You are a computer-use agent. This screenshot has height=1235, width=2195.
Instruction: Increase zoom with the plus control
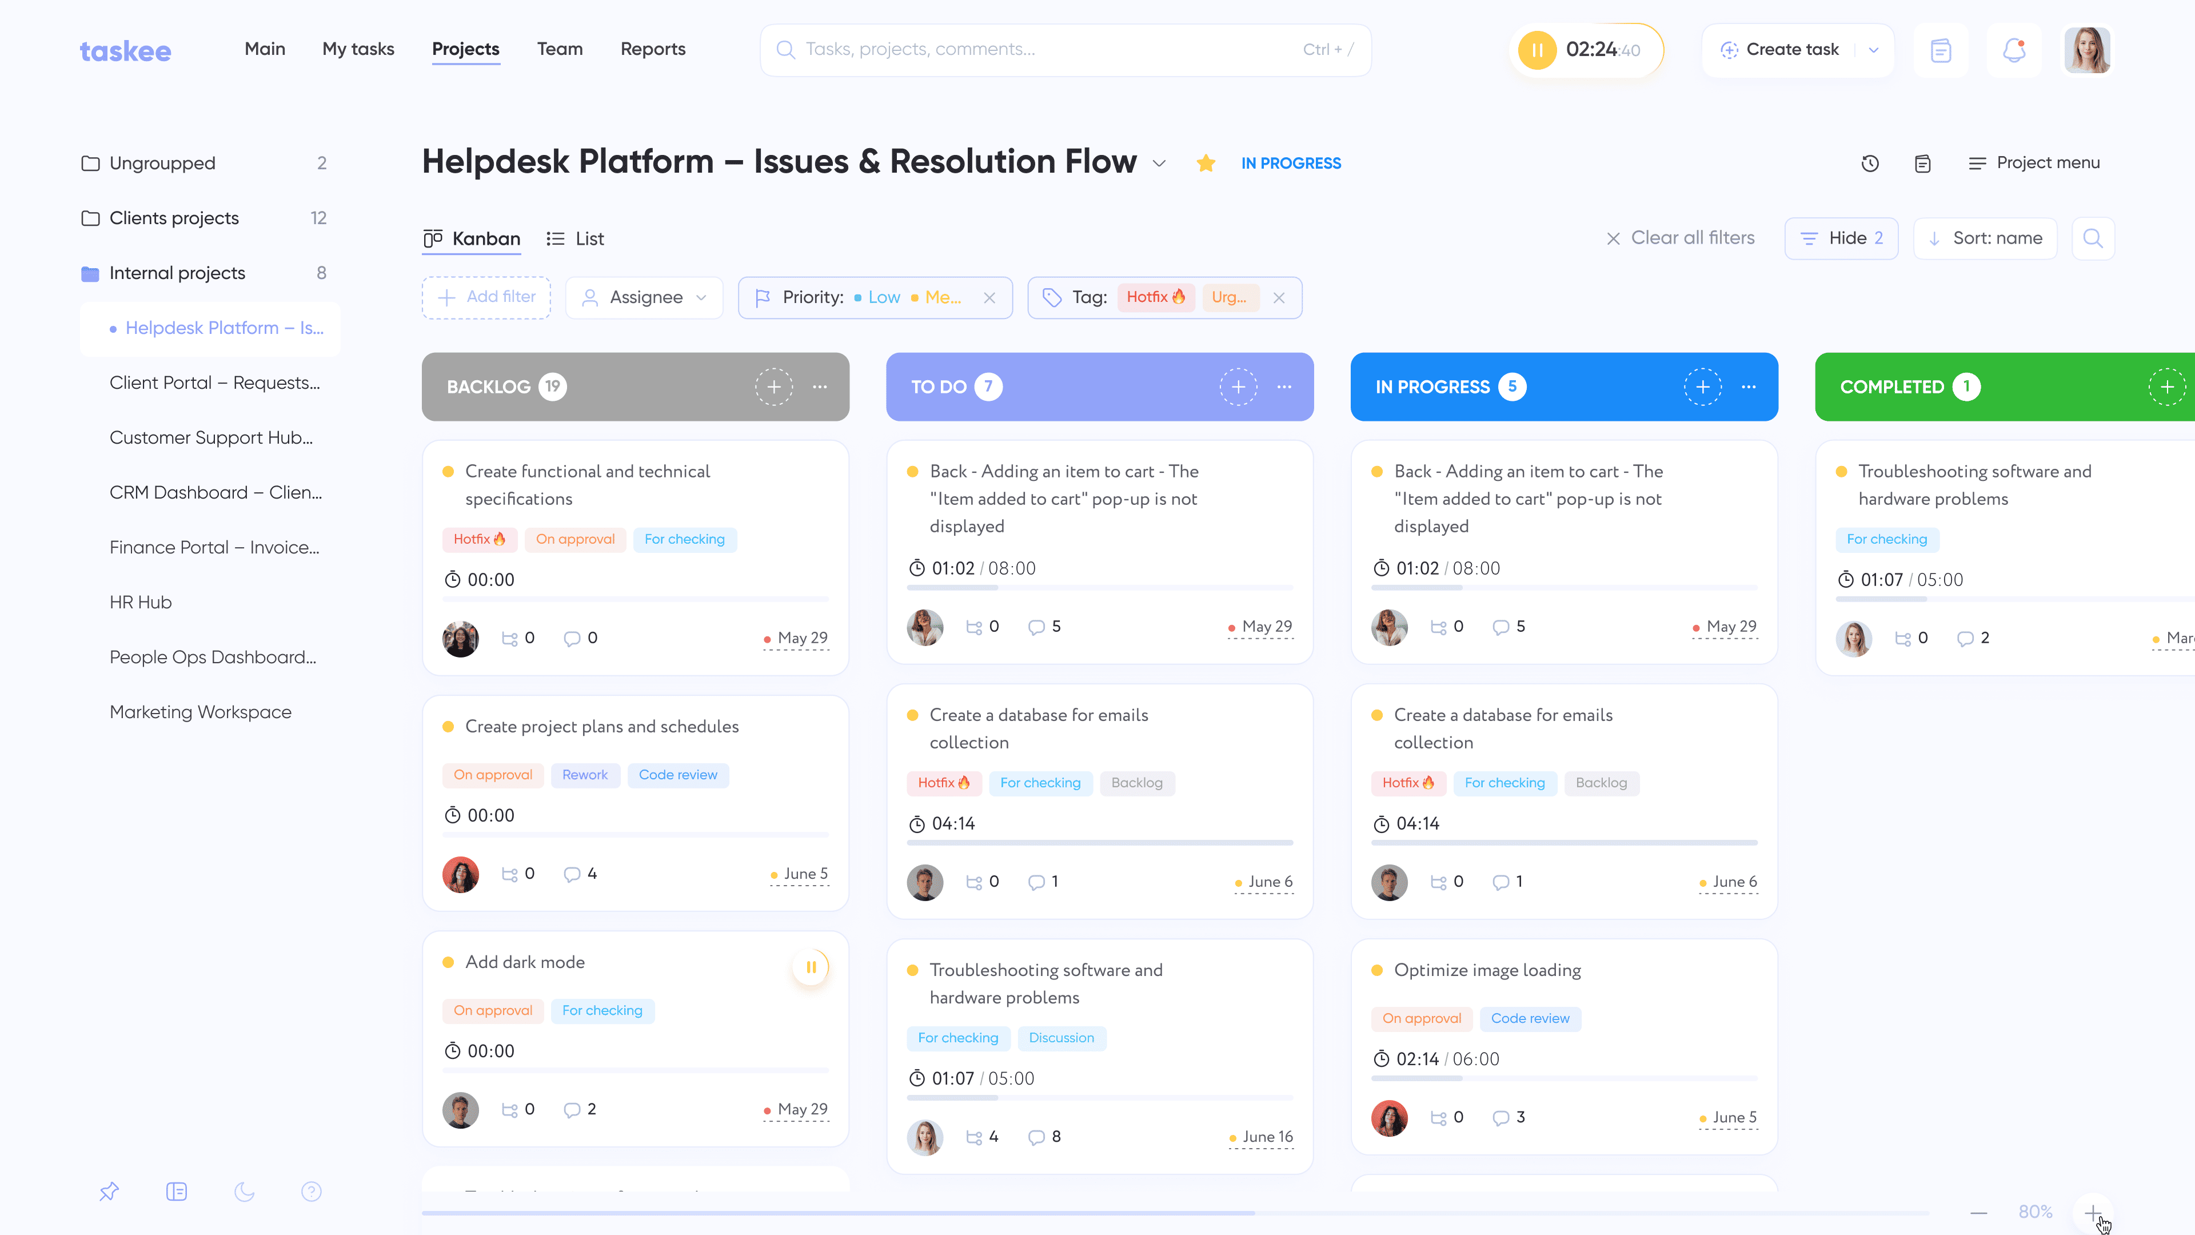coord(2093,1212)
